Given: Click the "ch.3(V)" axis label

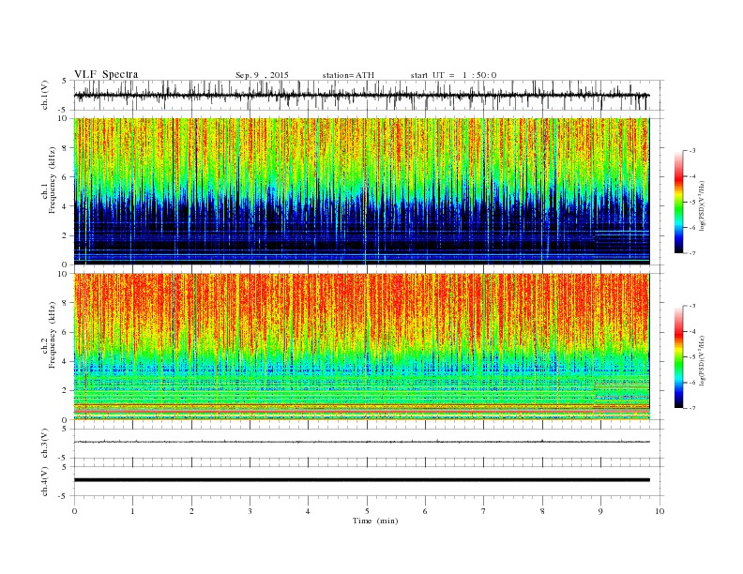Looking at the screenshot, I should click(45, 443).
